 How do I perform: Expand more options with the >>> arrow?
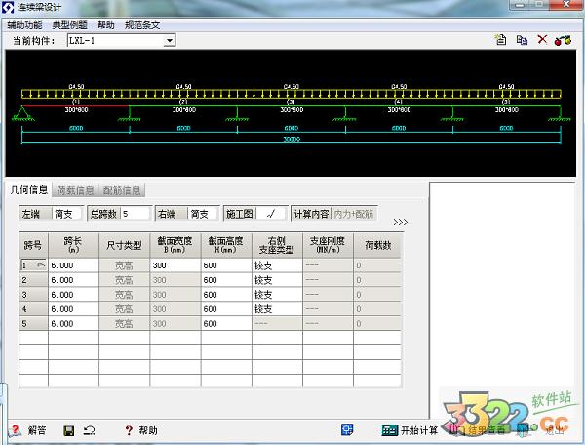coord(401,222)
